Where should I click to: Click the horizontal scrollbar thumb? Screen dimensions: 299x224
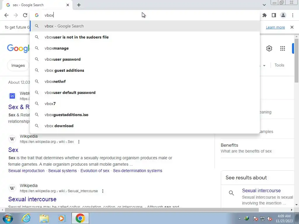132,210
